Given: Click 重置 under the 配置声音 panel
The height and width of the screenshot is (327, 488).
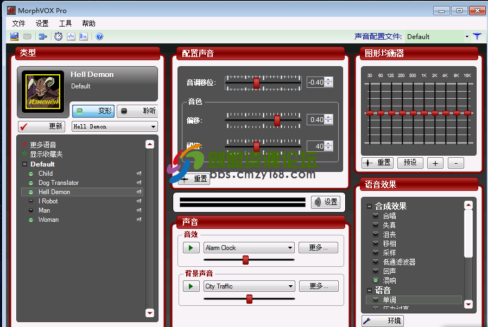Looking at the screenshot, I should coord(194,179).
